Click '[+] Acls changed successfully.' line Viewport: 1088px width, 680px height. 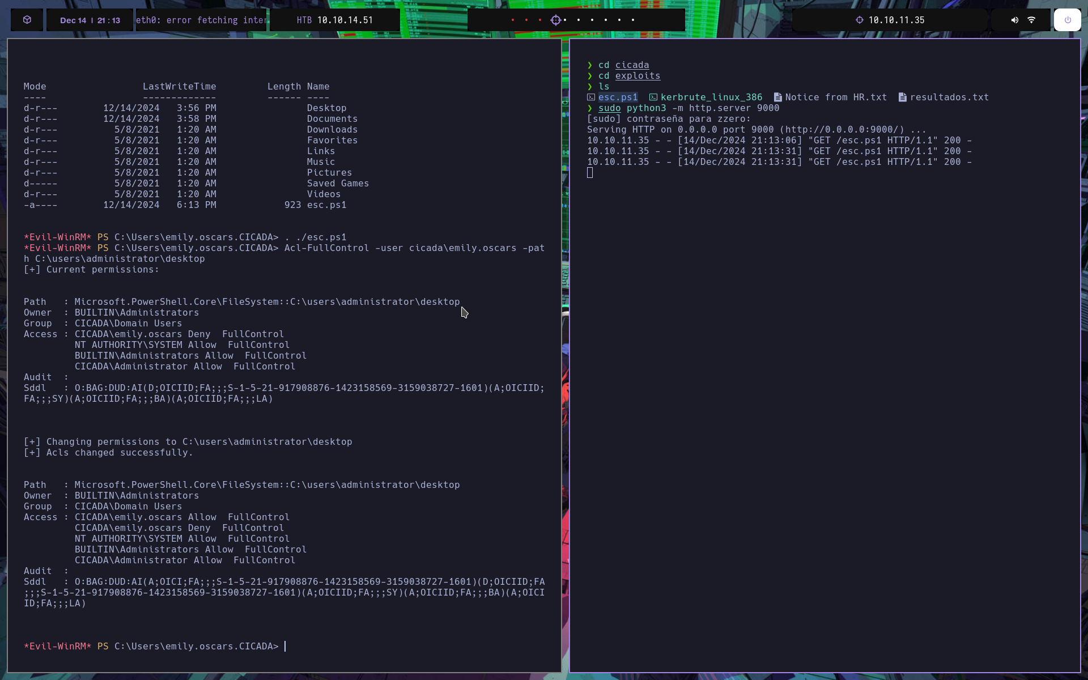point(109,453)
